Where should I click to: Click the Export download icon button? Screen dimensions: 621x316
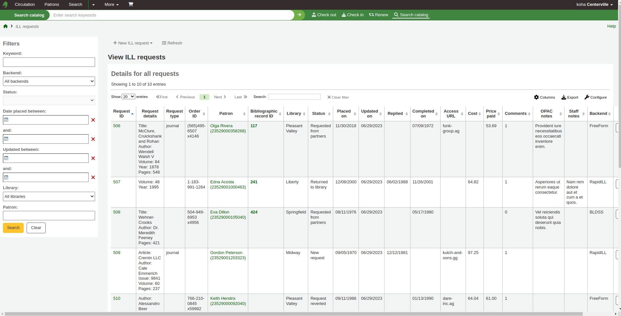click(570, 97)
